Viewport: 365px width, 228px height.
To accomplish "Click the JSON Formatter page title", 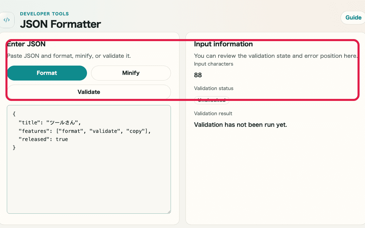I will (60, 24).
